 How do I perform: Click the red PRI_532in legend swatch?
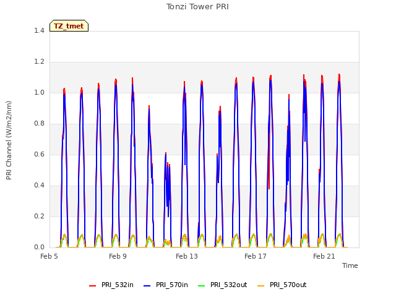(93, 286)
